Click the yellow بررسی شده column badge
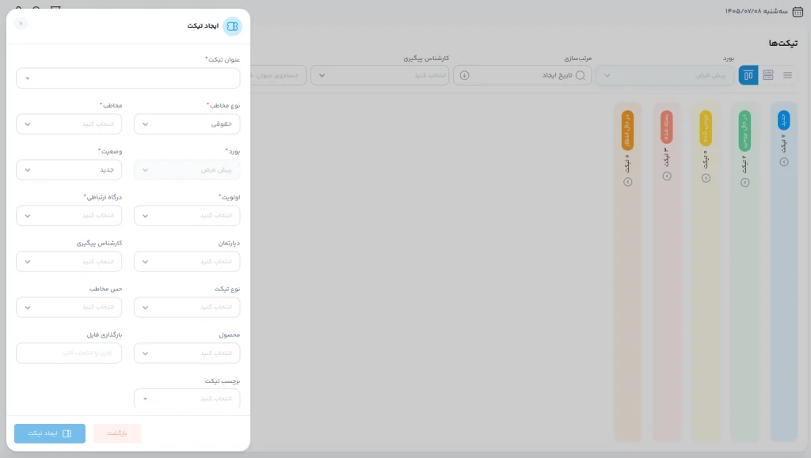811x458 pixels. (x=706, y=129)
